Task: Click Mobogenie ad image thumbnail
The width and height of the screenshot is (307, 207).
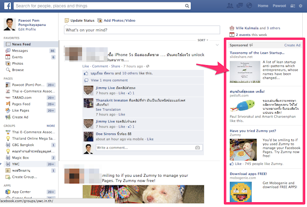Action: (x=241, y=192)
